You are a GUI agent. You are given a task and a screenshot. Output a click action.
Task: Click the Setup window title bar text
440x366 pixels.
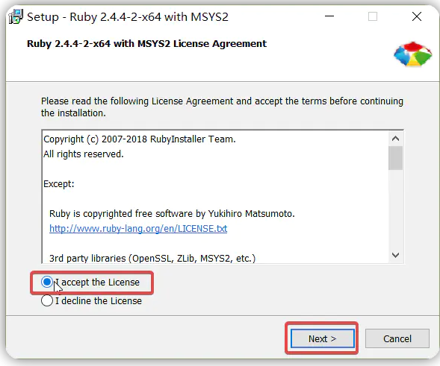(x=128, y=17)
